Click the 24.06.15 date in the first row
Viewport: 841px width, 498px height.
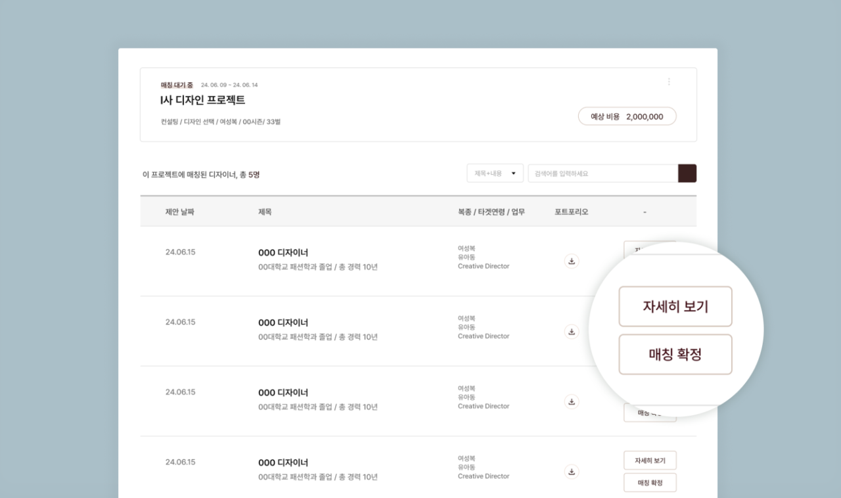[x=180, y=252]
